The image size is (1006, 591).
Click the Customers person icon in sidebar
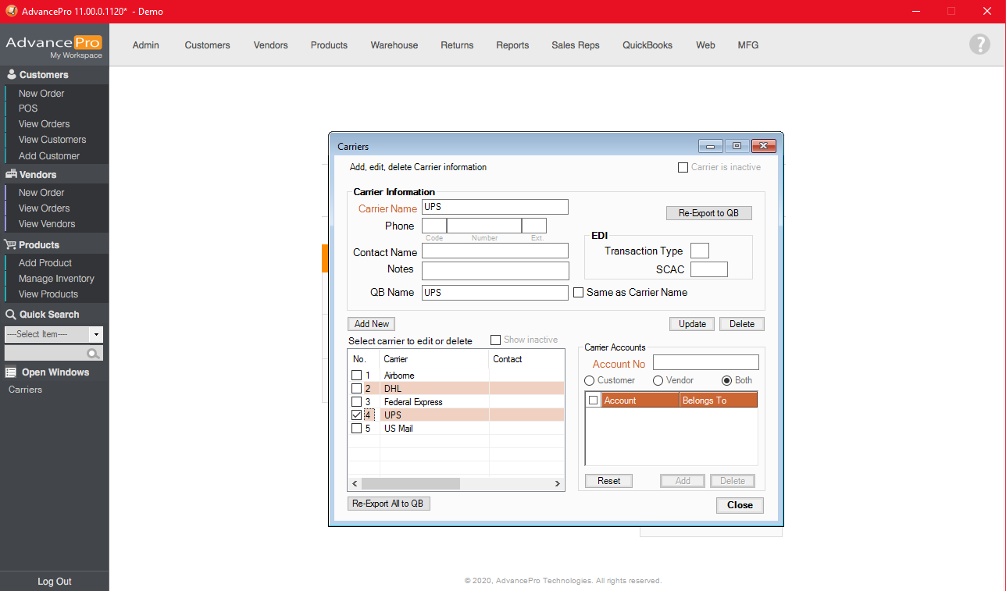point(11,75)
